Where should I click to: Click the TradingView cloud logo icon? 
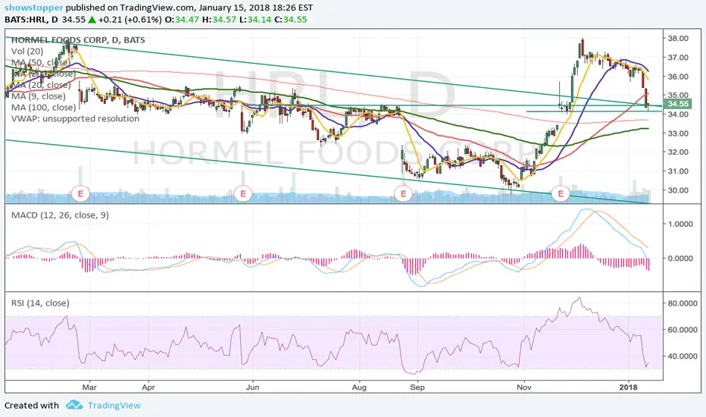[74, 405]
